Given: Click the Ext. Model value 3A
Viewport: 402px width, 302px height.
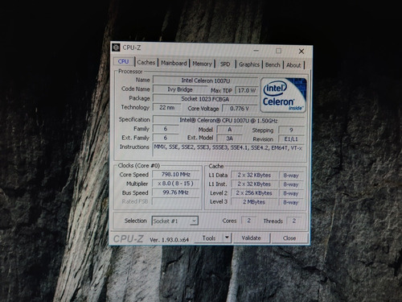Looking at the screenshot, I should 229,139.
